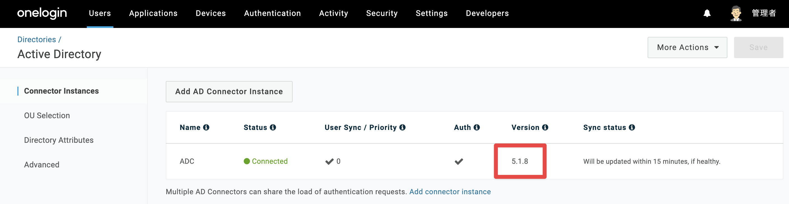Show info tooltip for Version column

click(x=545, y=127)
